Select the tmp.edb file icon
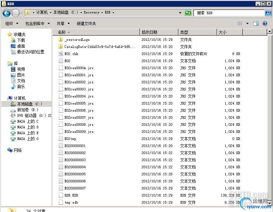 [x=61, y=202]
